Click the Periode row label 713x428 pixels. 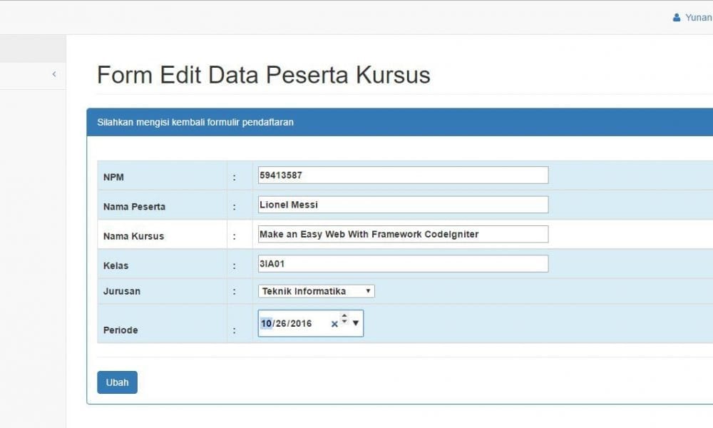120,330
